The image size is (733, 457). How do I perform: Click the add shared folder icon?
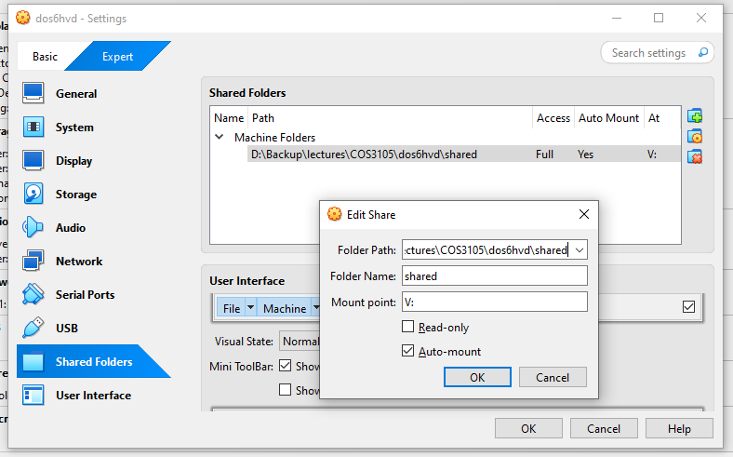point(695,116)
